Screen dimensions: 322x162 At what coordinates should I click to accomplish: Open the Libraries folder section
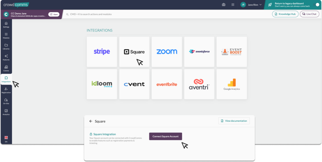[6, 46]
